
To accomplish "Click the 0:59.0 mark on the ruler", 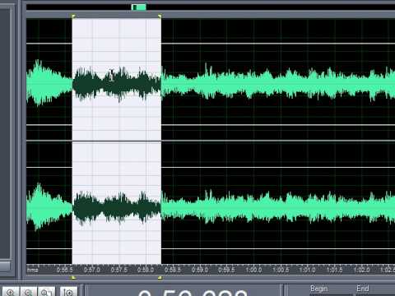I will [200, 270].
